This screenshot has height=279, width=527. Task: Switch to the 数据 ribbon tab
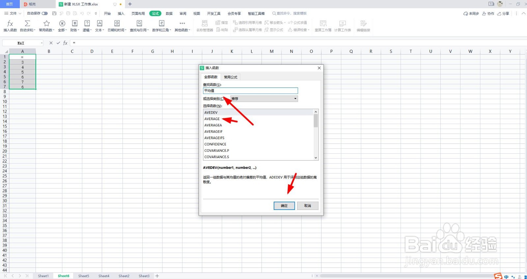click(169, 13)
